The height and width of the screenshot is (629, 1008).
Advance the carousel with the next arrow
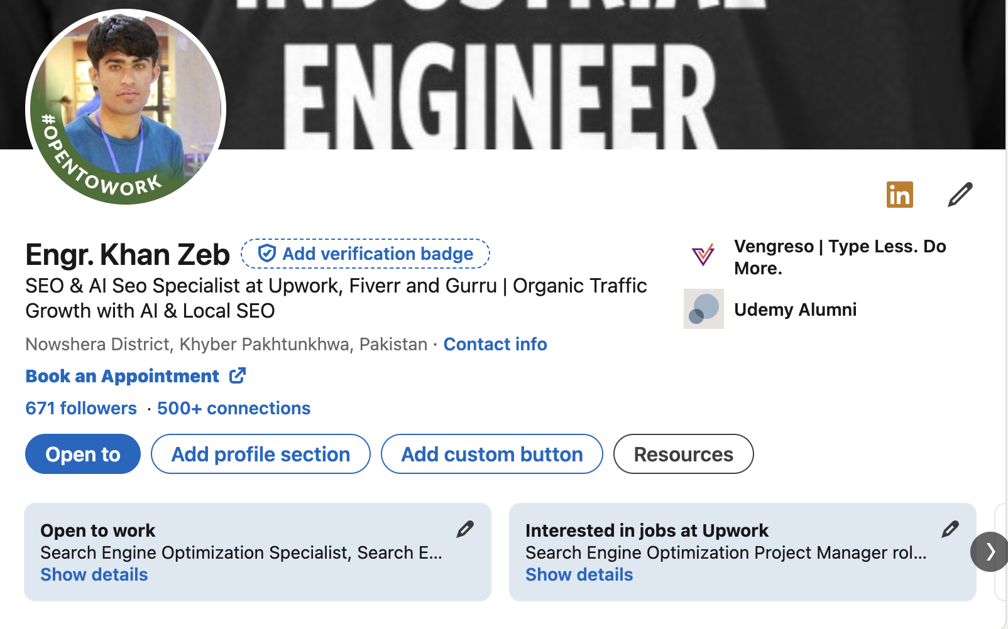point(989,552)
